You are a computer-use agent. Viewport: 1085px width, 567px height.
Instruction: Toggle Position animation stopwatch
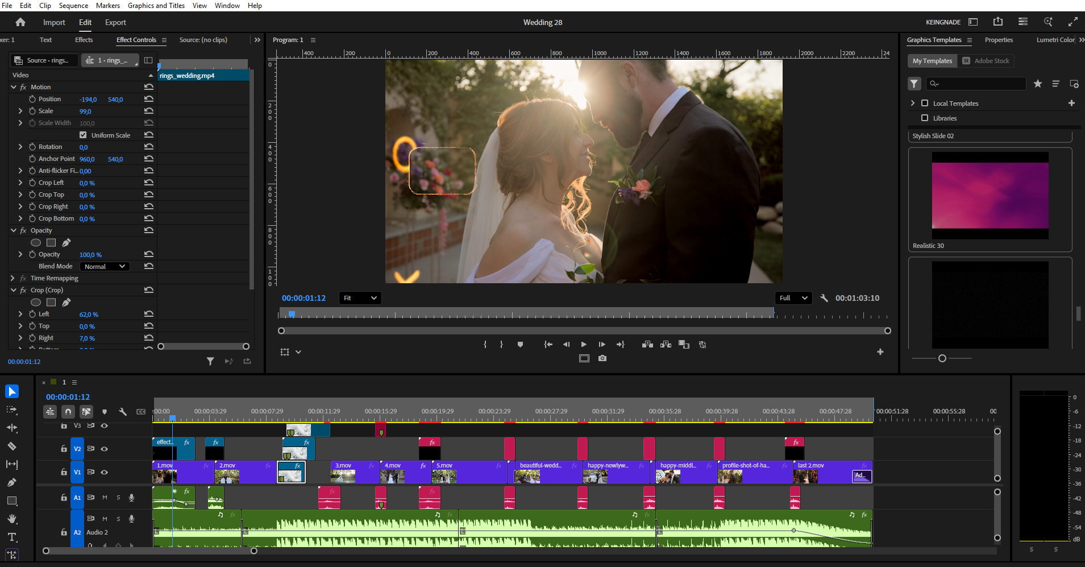tap(32, 99)
